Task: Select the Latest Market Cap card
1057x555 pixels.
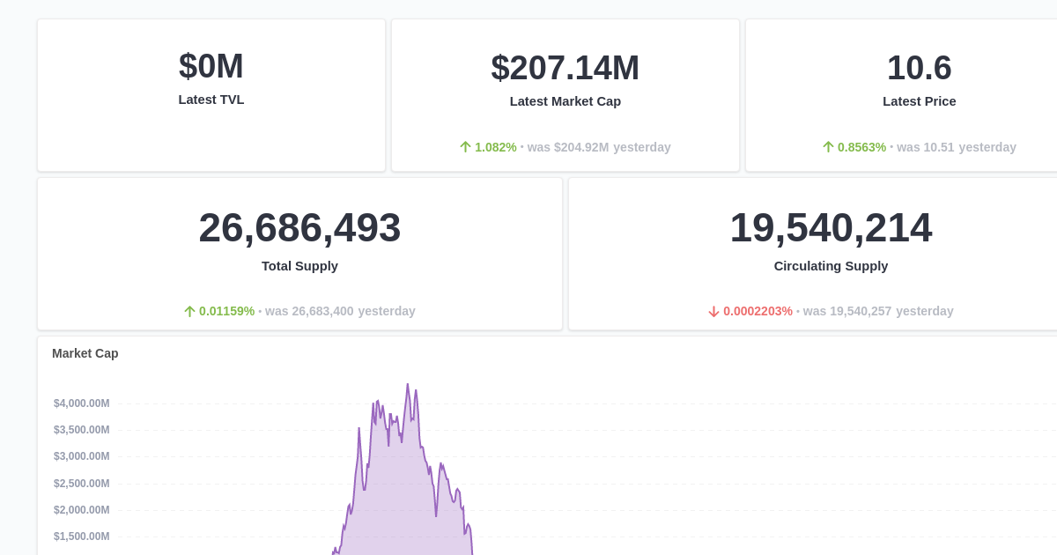Action: (x=565, y=94)
